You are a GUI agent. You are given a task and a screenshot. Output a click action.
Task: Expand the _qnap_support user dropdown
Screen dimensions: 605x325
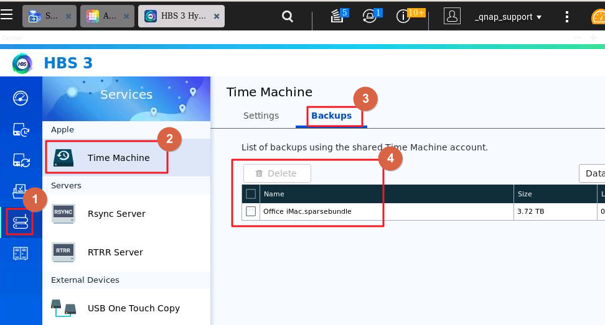point(508,17)
